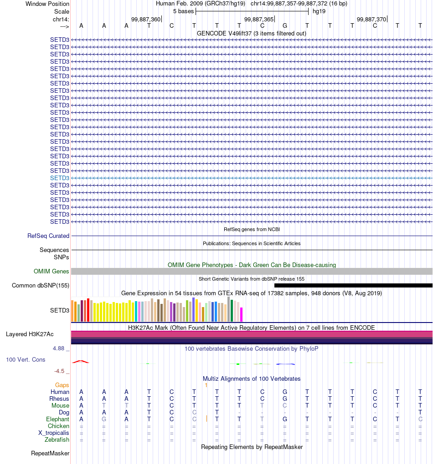Click the 'RefSeq genes from NCBI' title
This screenshot has height=464, width=433.
tap(252, 229)
